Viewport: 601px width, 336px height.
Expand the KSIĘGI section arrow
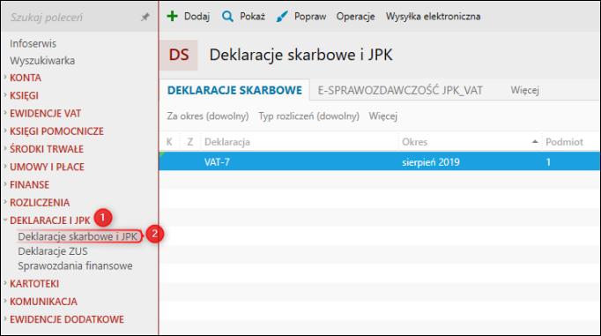pos(5,94)
